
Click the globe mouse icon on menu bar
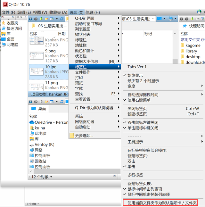(199, 12)
